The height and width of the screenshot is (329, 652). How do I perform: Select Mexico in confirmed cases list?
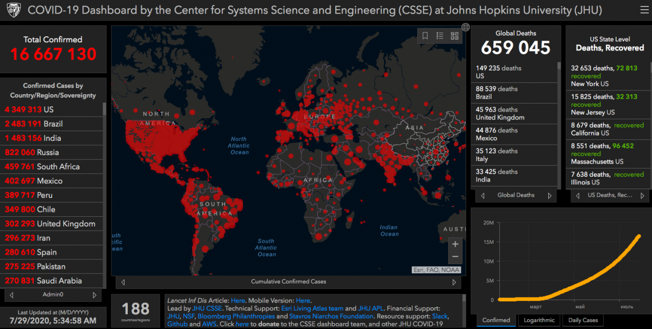tap(52, 181)
